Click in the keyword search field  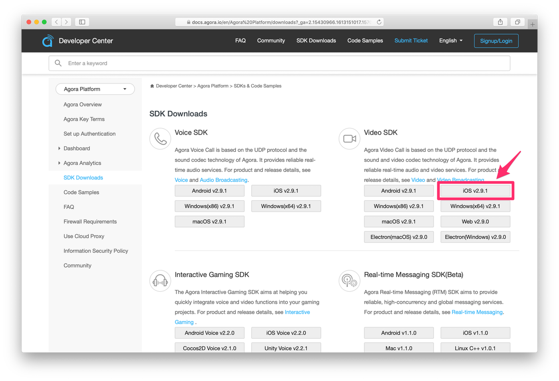coord(279,63)
